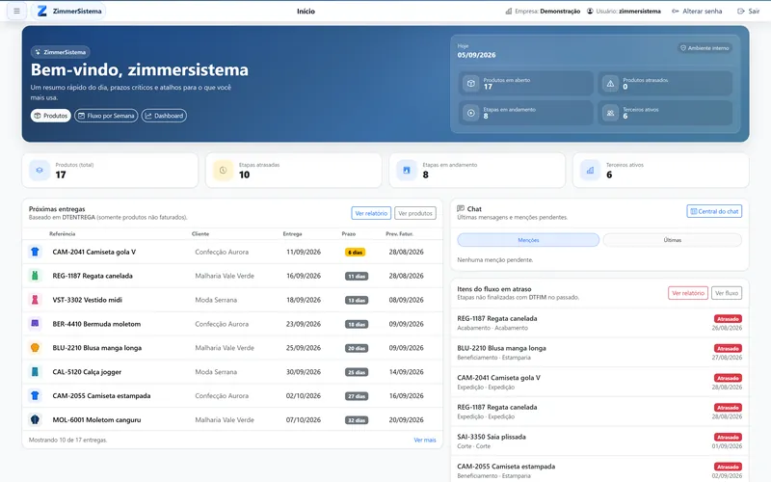Open the Central do chat

714,211
